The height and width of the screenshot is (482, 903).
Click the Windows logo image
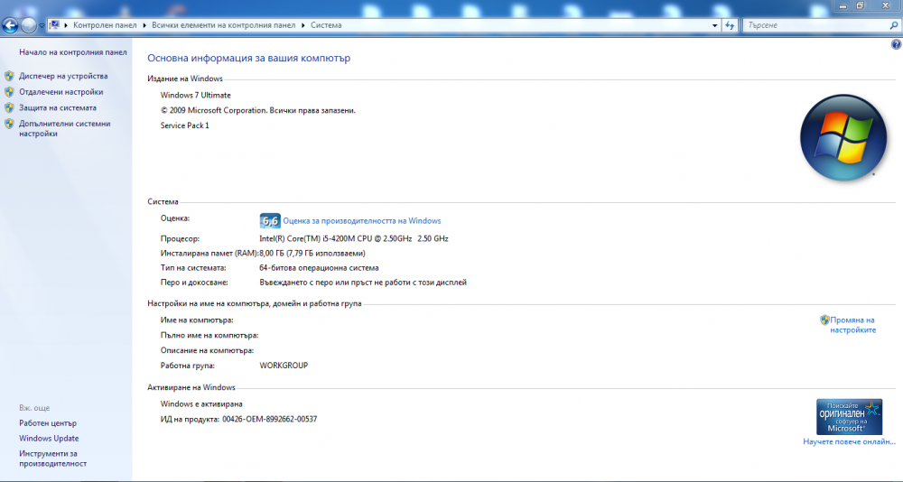point(843,137)
